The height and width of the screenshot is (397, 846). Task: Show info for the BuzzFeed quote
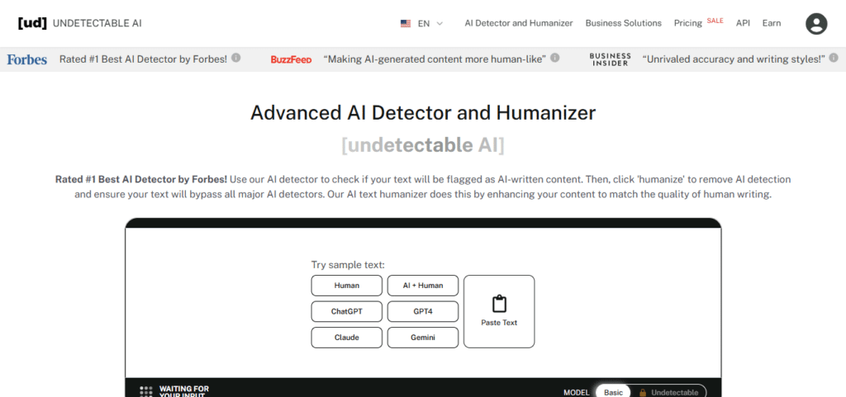tap(554, 58)
